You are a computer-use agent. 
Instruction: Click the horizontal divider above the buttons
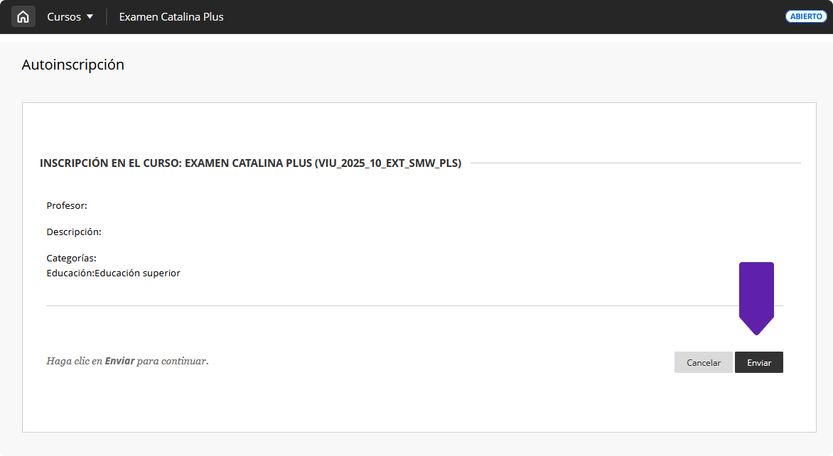355,306
